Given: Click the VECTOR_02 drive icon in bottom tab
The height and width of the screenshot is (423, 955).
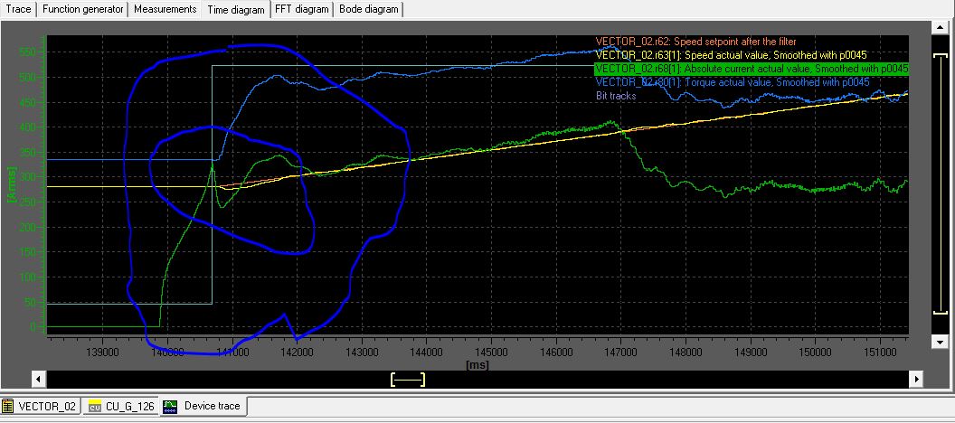Looking at the screenshot, I should coord(8,406).
